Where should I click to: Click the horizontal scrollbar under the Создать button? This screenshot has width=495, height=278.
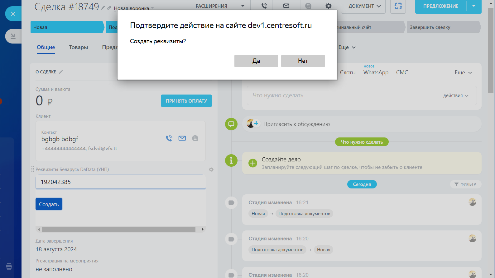pos(119,229)
